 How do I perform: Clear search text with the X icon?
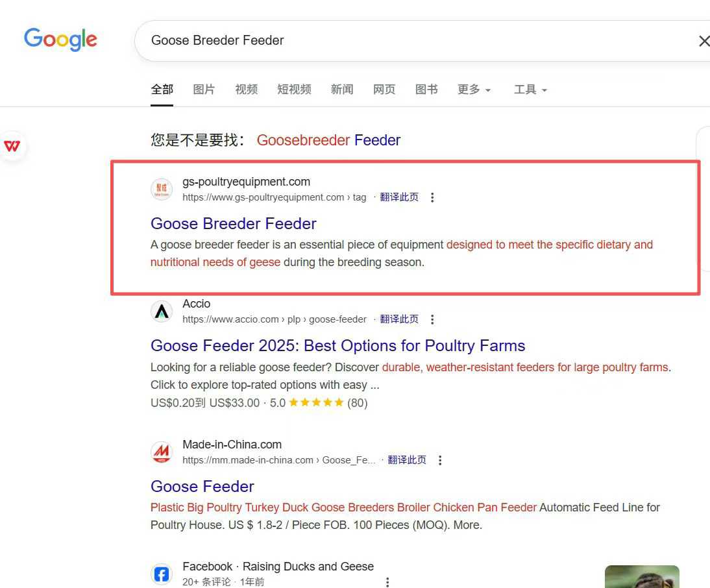coord(704,41)
